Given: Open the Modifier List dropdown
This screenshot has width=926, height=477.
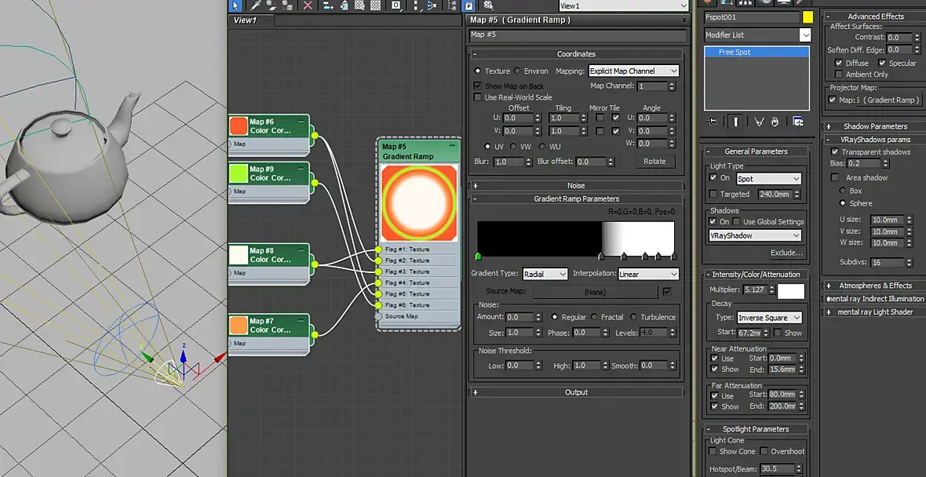Looking at the screenshot, I should (x=758, y=35).
